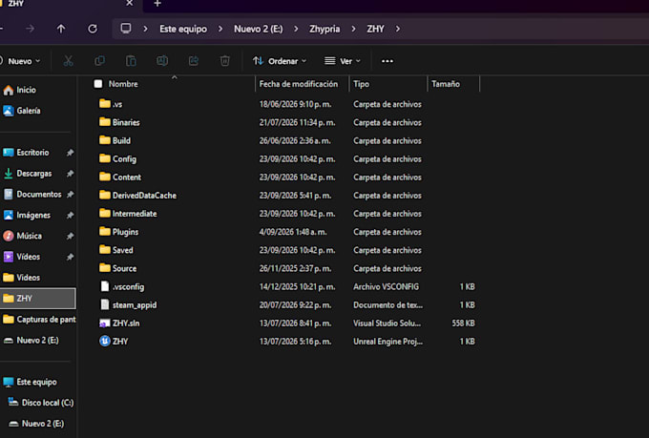649x438 pixels.
Task: Expand chevron after Este equipo in path
Action: (220, 29)
